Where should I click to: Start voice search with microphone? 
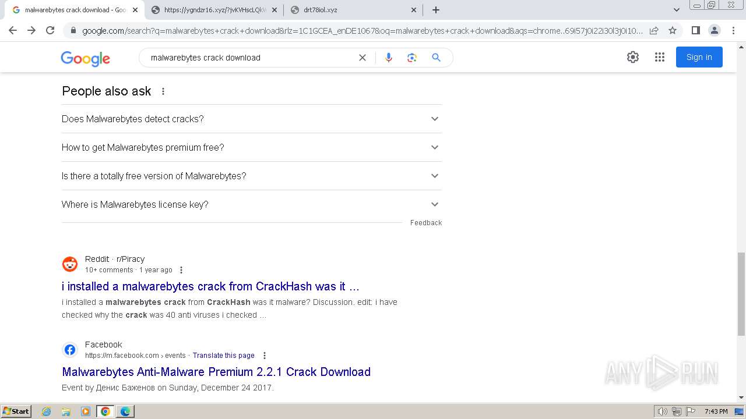tap(389, 58)
